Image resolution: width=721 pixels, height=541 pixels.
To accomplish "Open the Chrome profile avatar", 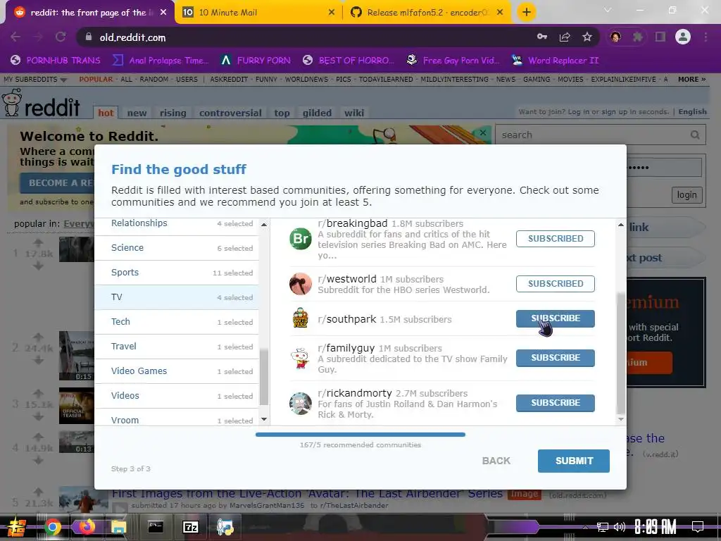I will (x=683, y=37).
